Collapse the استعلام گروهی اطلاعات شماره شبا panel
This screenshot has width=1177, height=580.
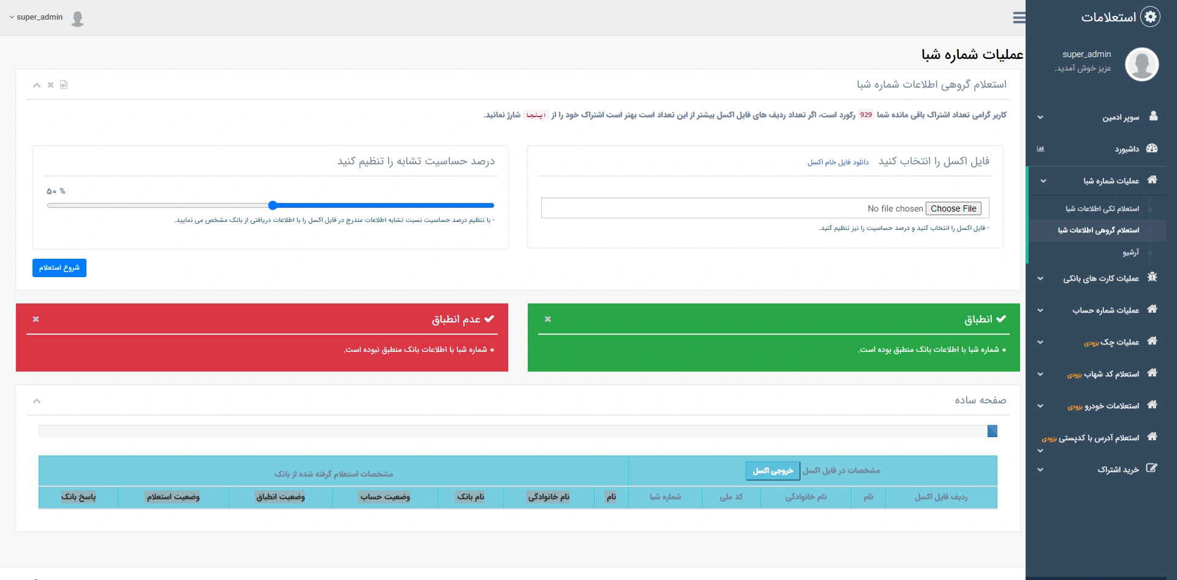(37, 85)
